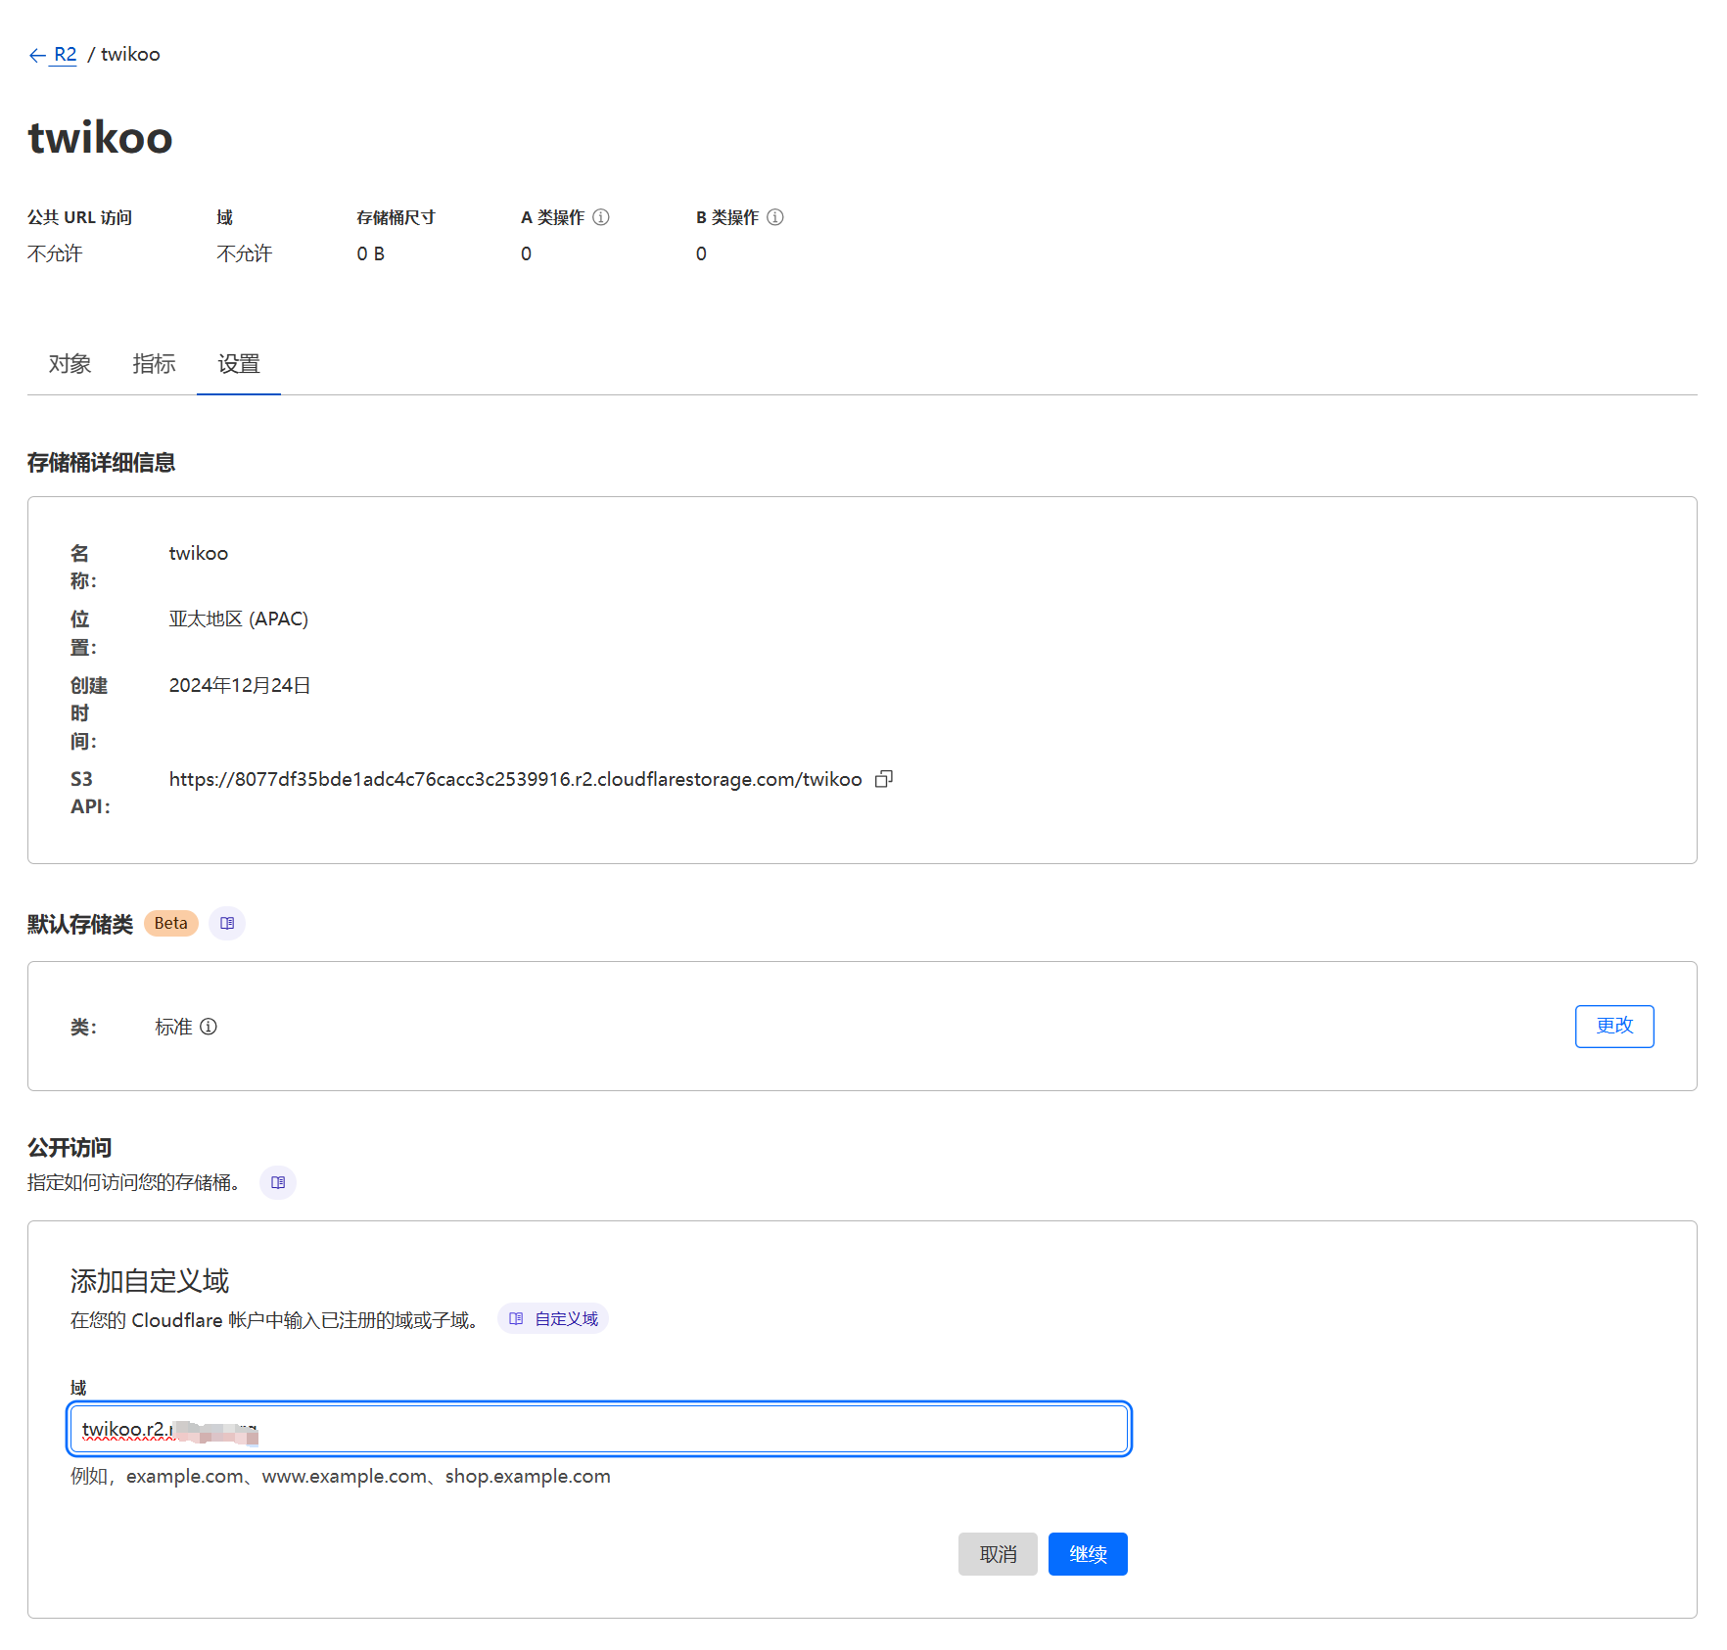Open the 自定义域 documentation link

tap(554, 1319)
